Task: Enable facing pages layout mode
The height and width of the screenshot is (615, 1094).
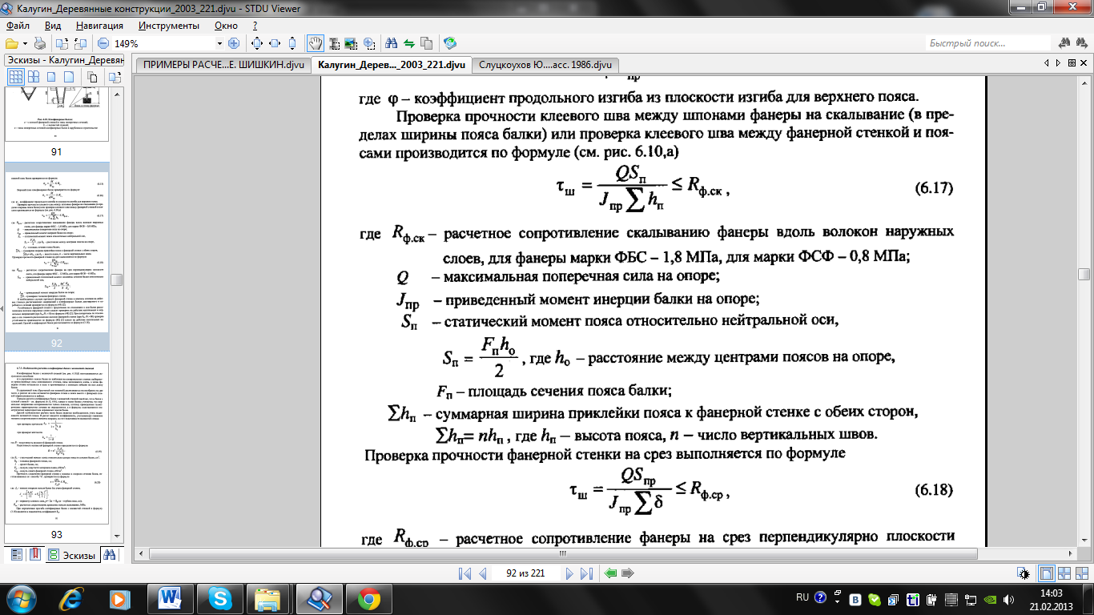Action: 1064,573
